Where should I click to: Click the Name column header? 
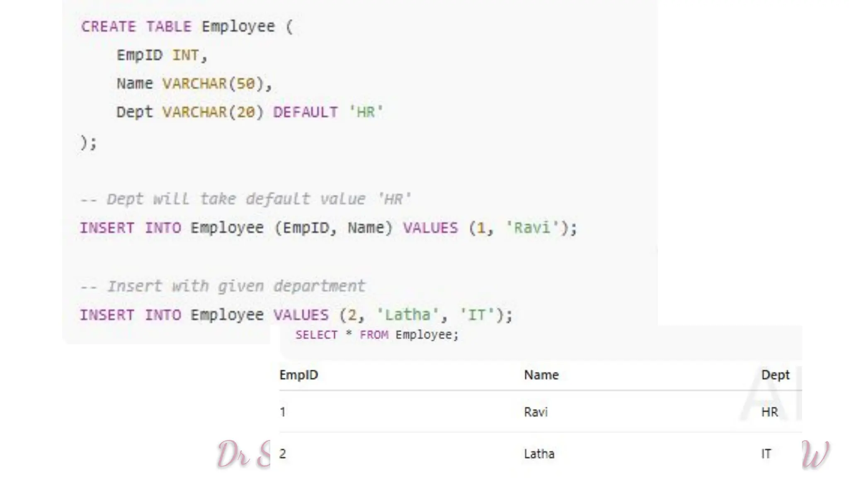541,375
